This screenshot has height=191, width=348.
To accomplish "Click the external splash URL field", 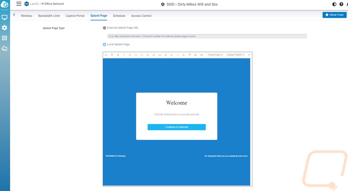I will pyautogui.click(x=207, y=36).
